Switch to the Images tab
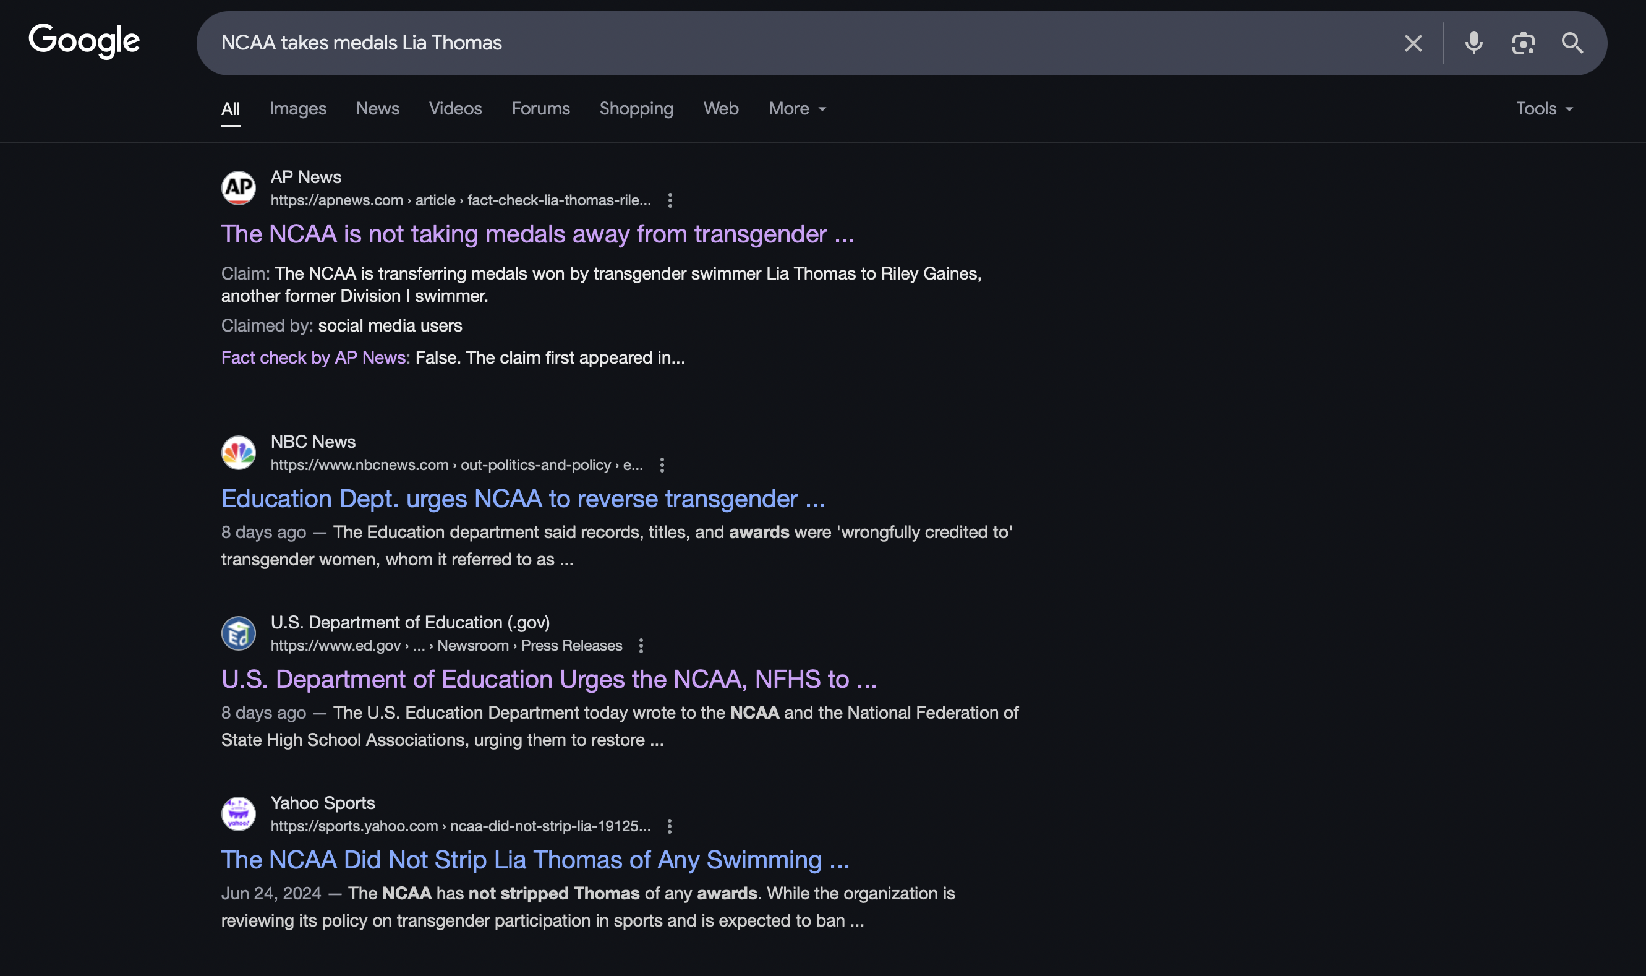 298,108
